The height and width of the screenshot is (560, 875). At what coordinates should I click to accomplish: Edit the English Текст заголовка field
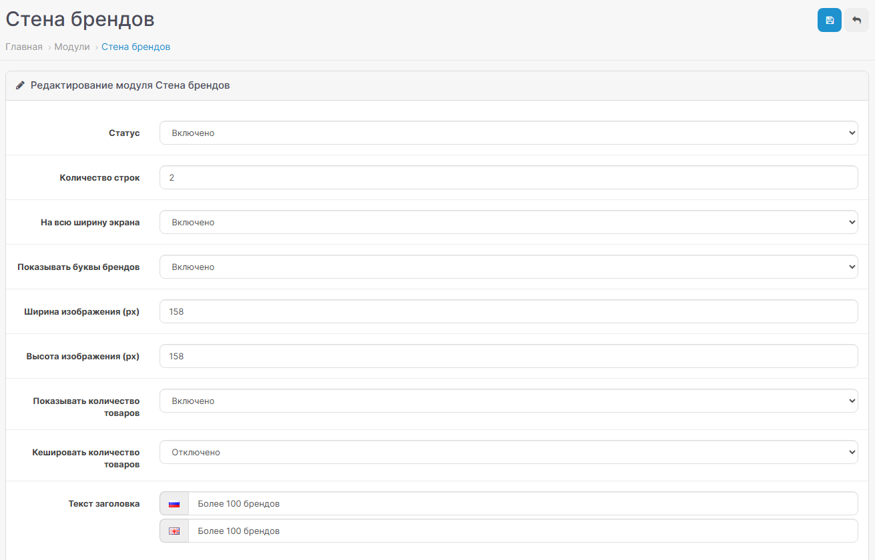click(x=522, y=531)
